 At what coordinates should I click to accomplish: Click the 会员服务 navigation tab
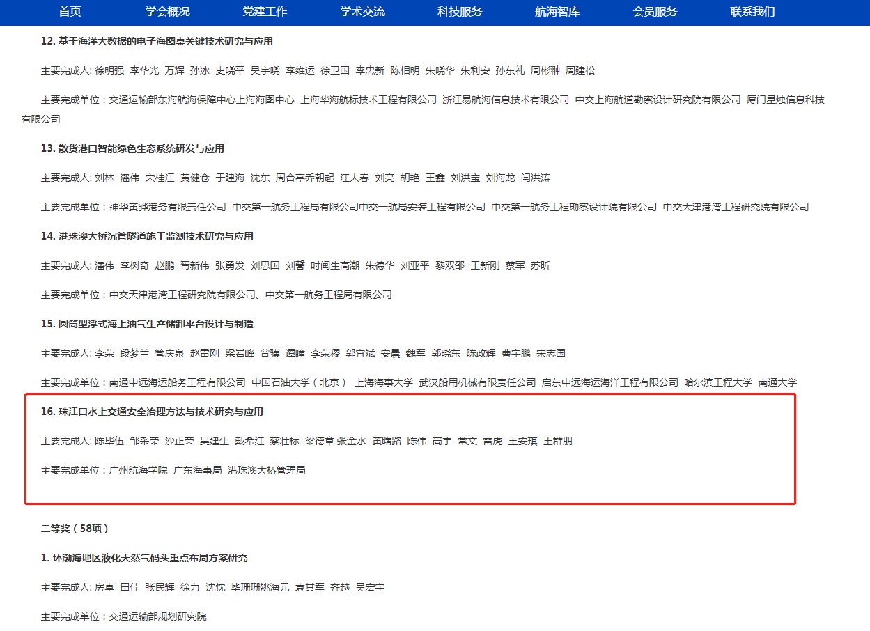(x=655, y=12)
